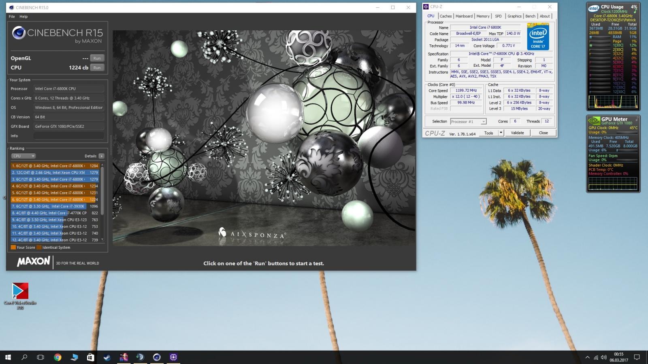Open Task View from the taskbar

(x=40, y=357)
